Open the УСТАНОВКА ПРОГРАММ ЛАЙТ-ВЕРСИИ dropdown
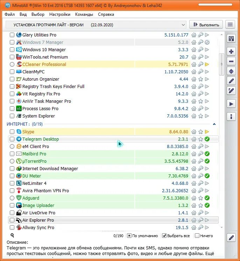 point(96,25)
